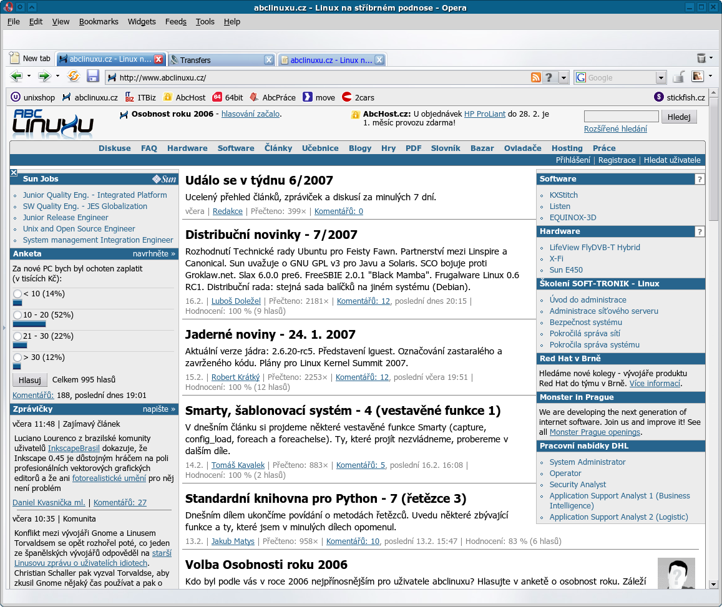Open the Help menu
Viewport: 722px width, 607px height.
(232, 22)
